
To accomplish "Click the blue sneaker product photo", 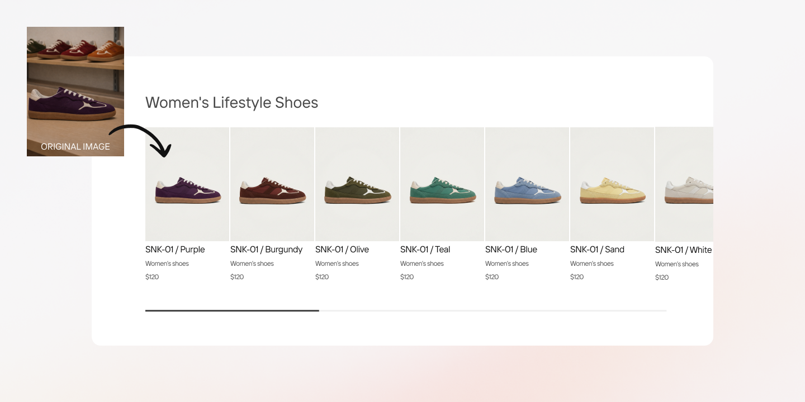I will [527, 185].
